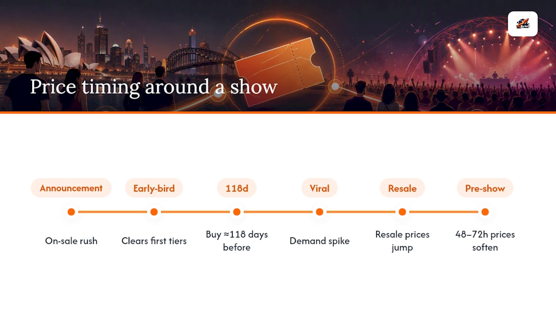This screenshot has height=313, width=556.
Task: Click the timeline dot under Early-bird
Action: (x=154, y=212)
